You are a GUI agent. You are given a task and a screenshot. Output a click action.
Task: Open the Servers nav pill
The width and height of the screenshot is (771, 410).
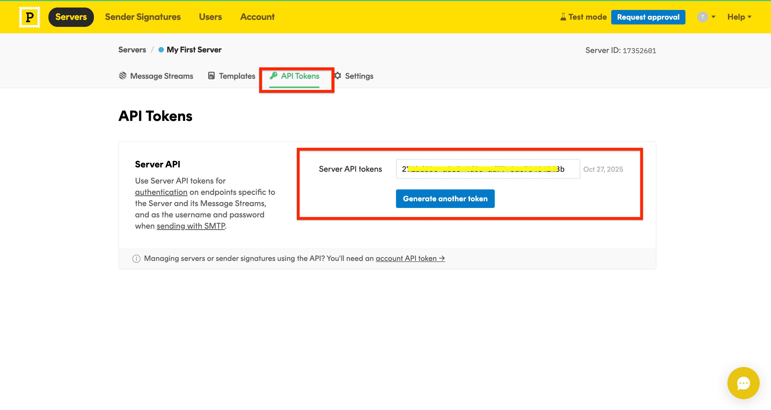71,17
